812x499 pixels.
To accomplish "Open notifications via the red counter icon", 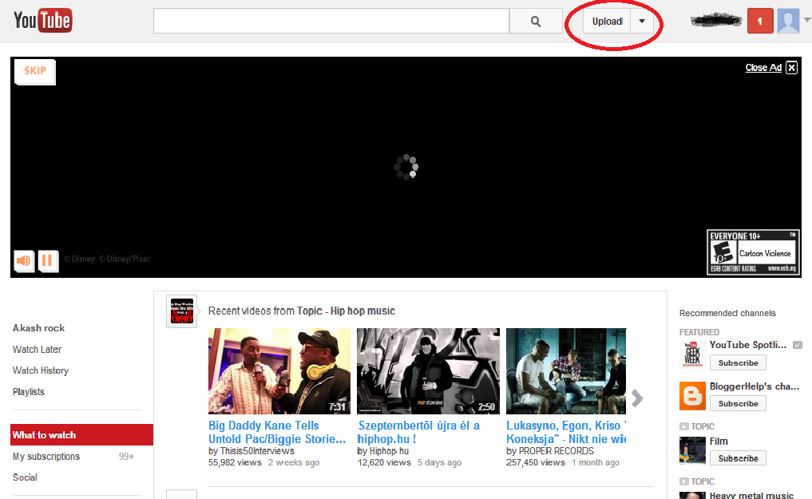I will pos(759,20).
